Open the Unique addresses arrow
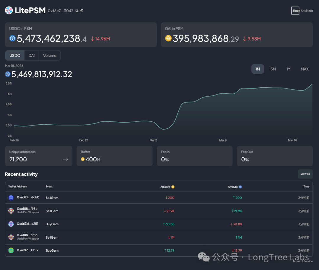The height and width of the screenshot is (270, 319). tap(66, 159)
